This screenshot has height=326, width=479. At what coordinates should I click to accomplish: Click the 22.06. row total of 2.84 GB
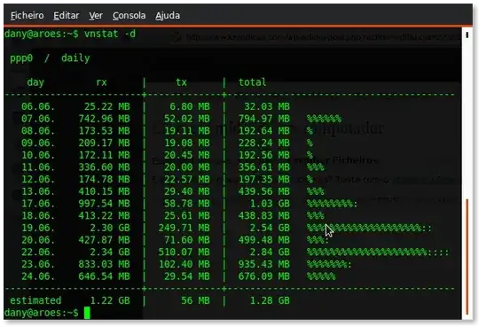pos(270,252)
